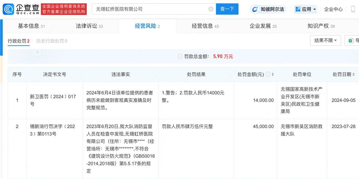Open the 经营信息 tab
This screenshot has width=359, height=179.
click(205, 26)
